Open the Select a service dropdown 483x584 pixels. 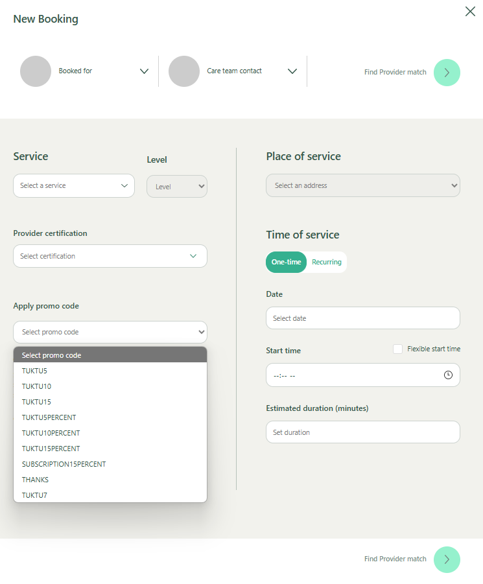(74, 185)
